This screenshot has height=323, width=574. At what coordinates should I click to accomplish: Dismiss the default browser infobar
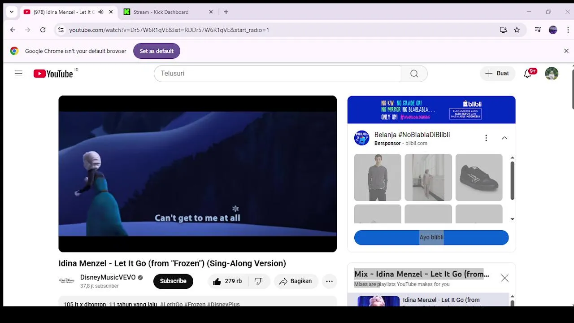pos(566,51)
